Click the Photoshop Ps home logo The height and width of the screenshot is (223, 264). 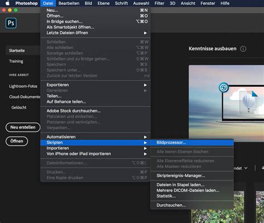[11, 23]
